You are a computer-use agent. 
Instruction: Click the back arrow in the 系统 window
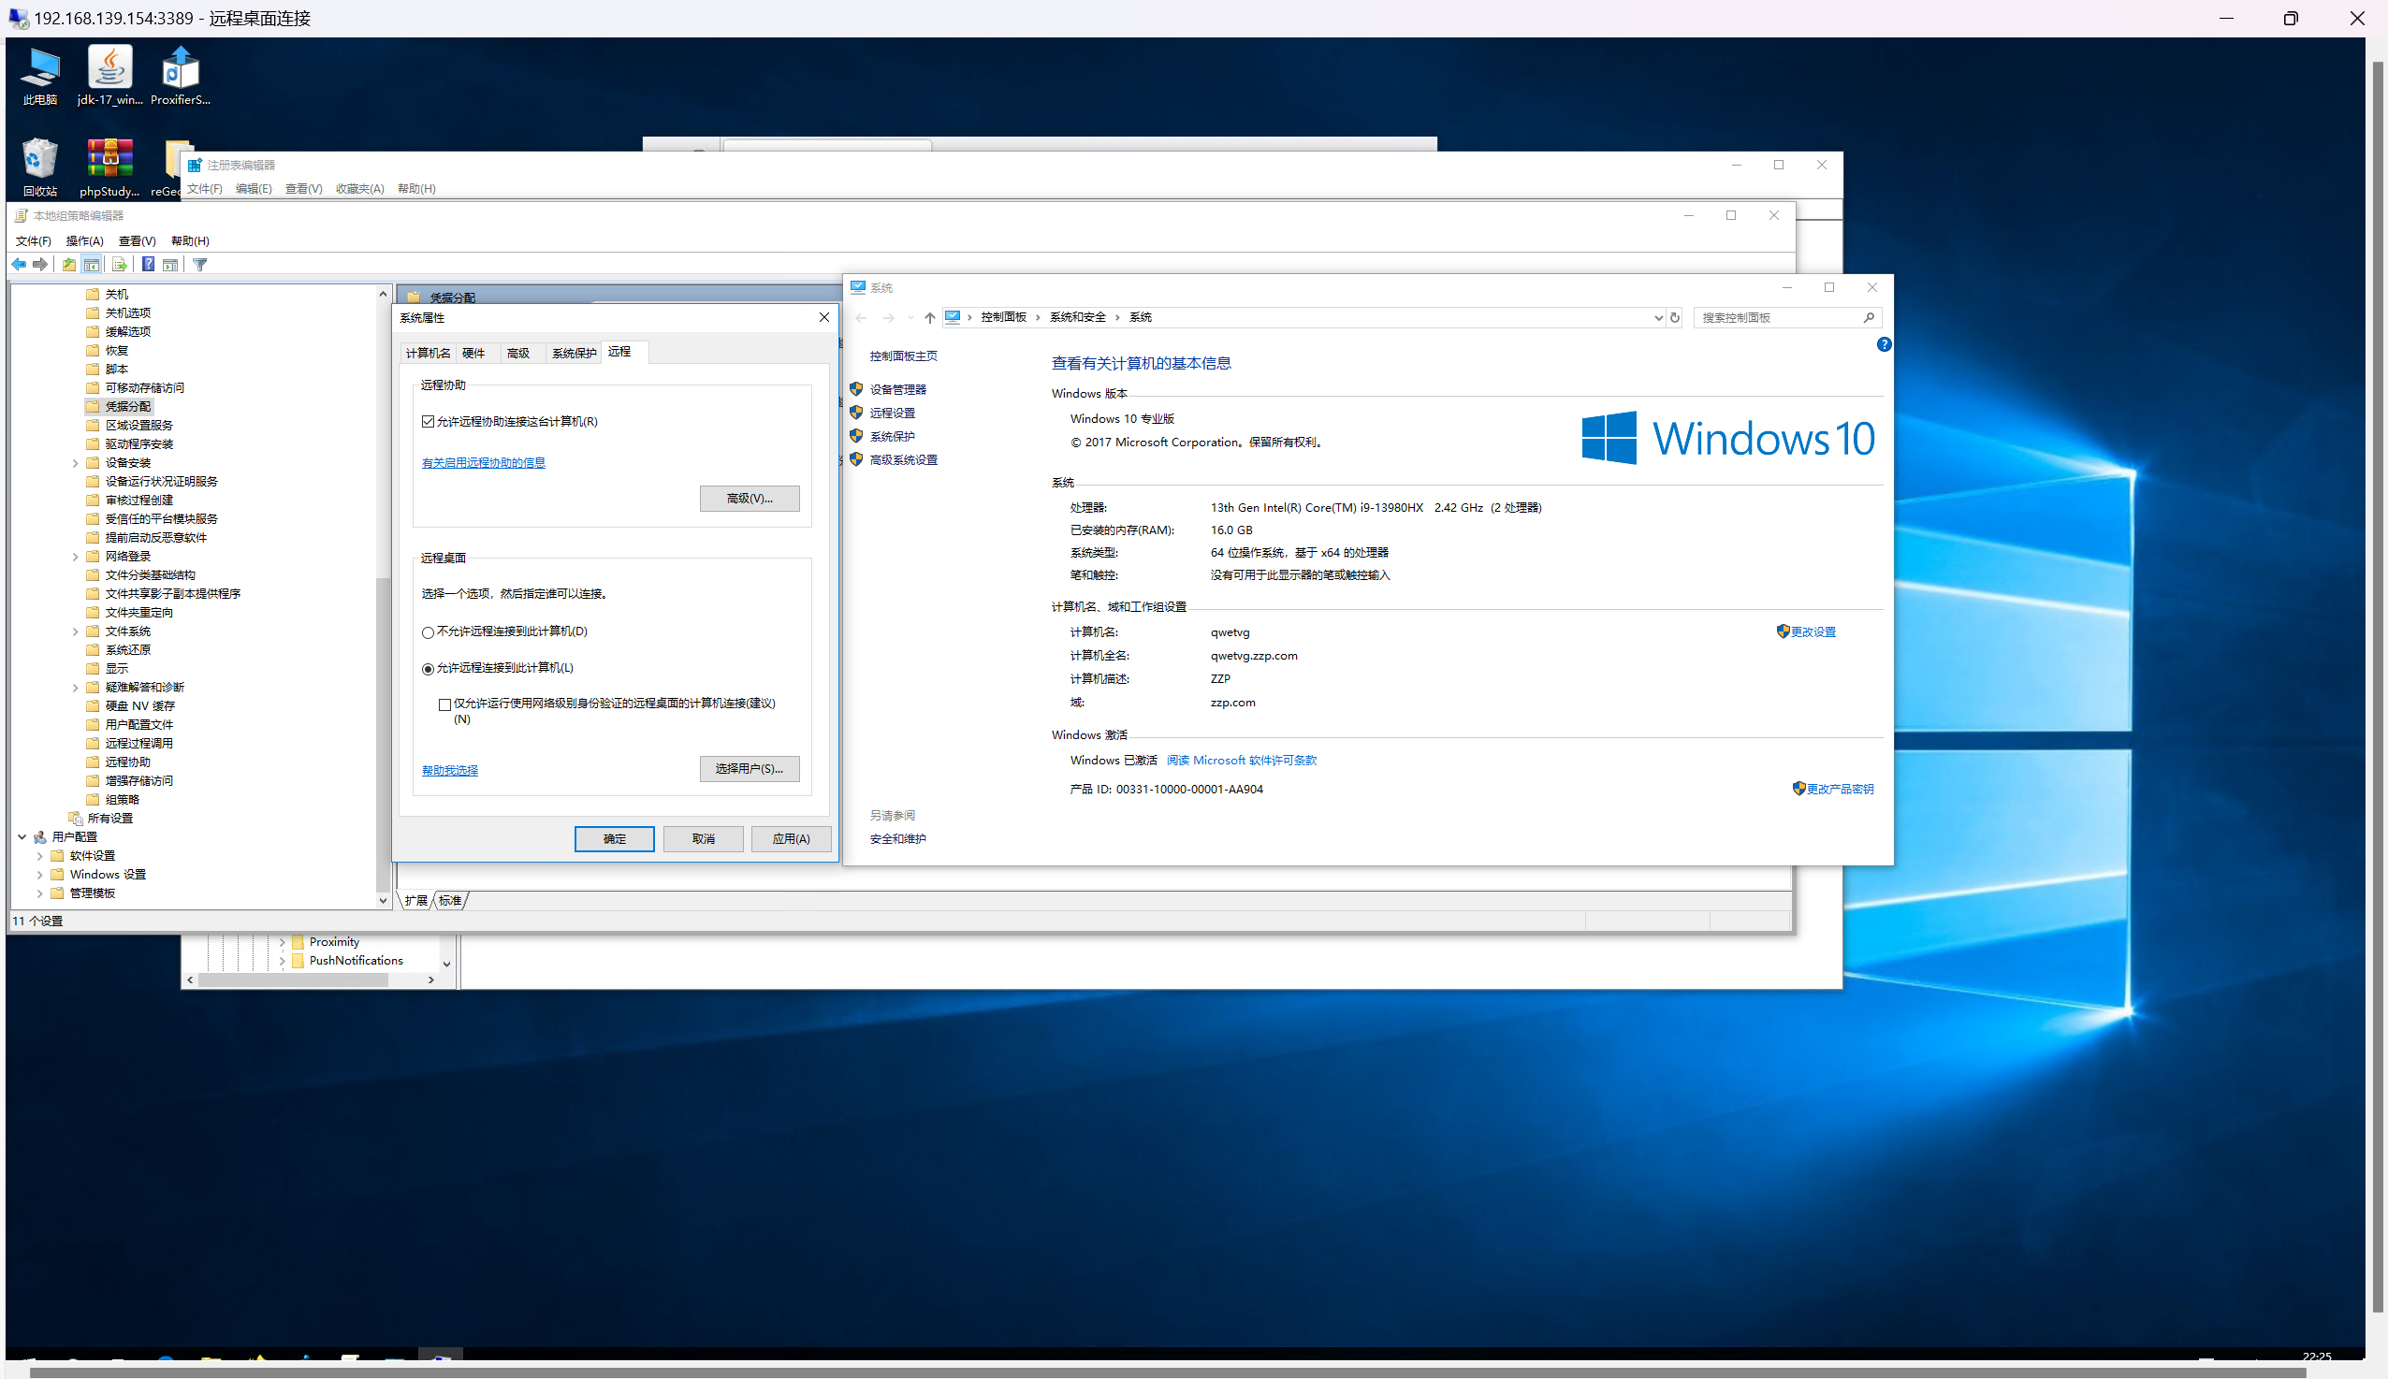tap(860, 317)
